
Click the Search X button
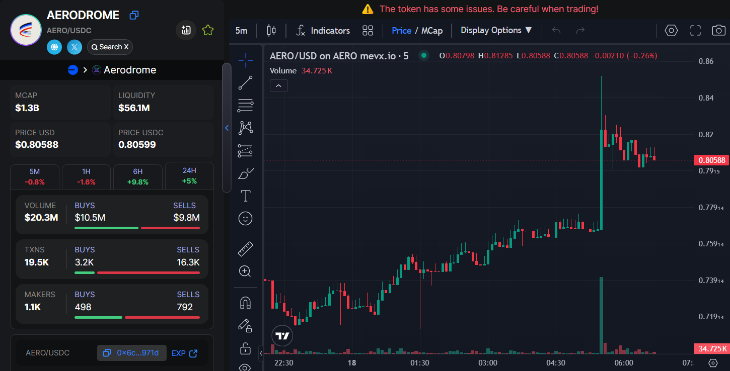(x=110, y=47)
